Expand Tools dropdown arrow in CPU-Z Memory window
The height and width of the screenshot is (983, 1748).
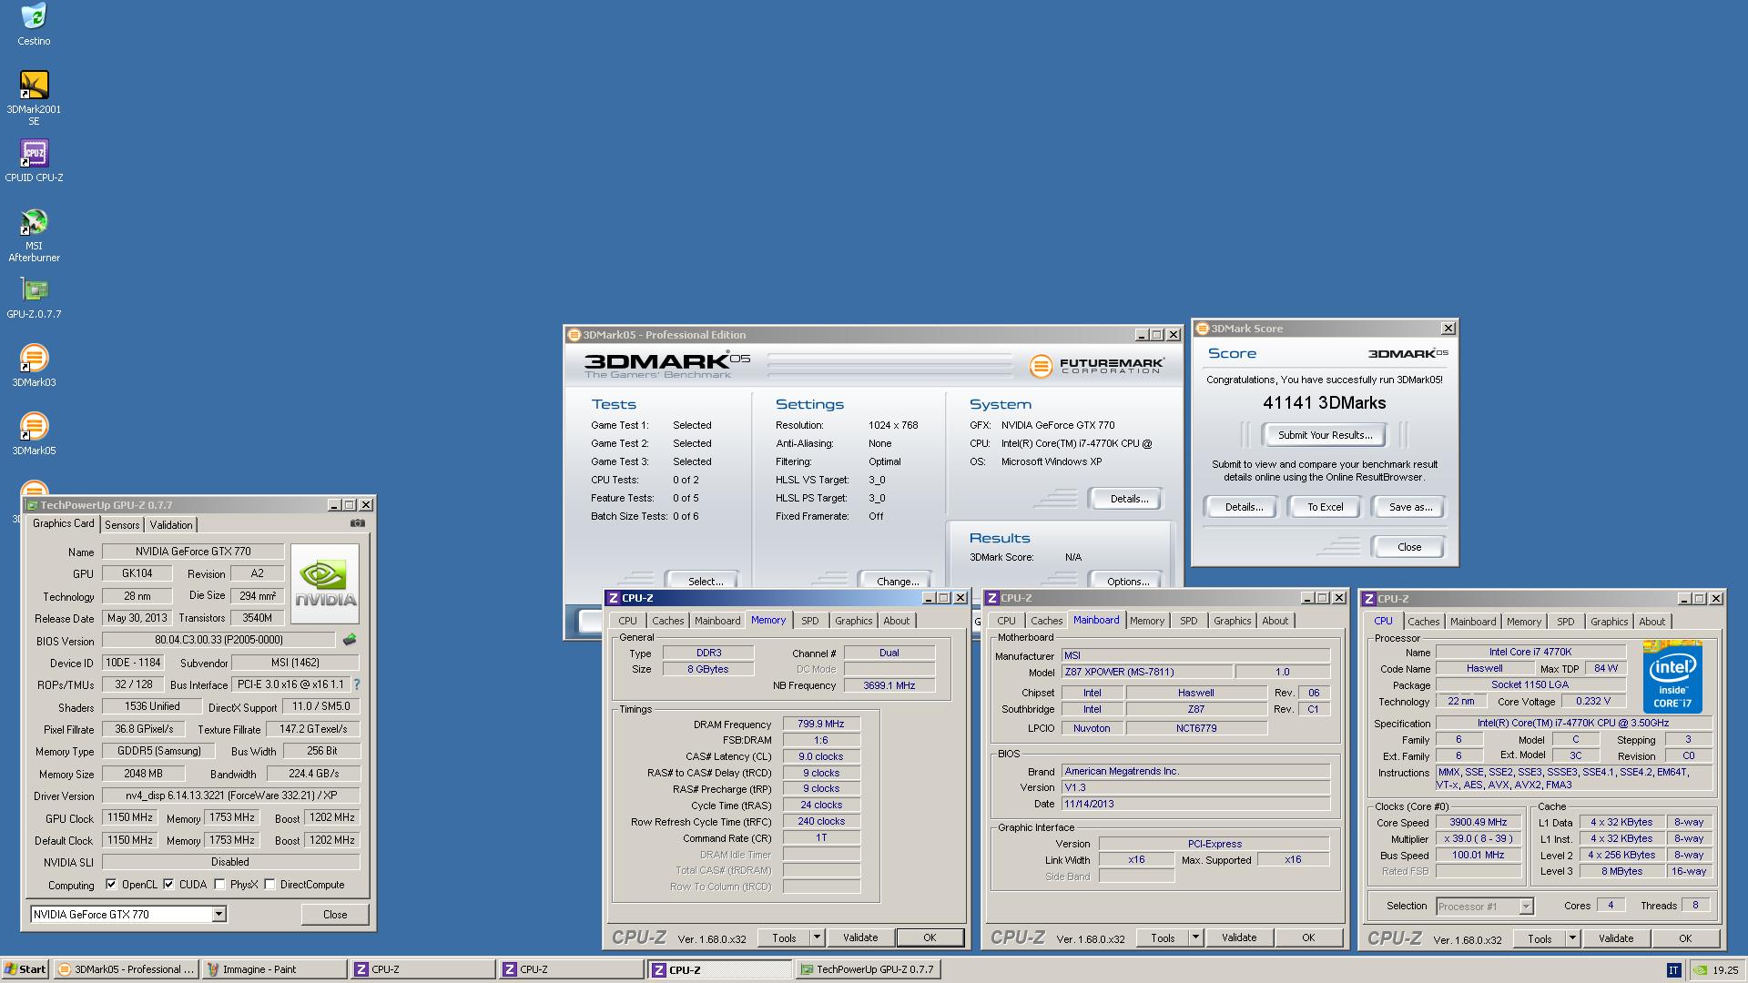point(817,937)
